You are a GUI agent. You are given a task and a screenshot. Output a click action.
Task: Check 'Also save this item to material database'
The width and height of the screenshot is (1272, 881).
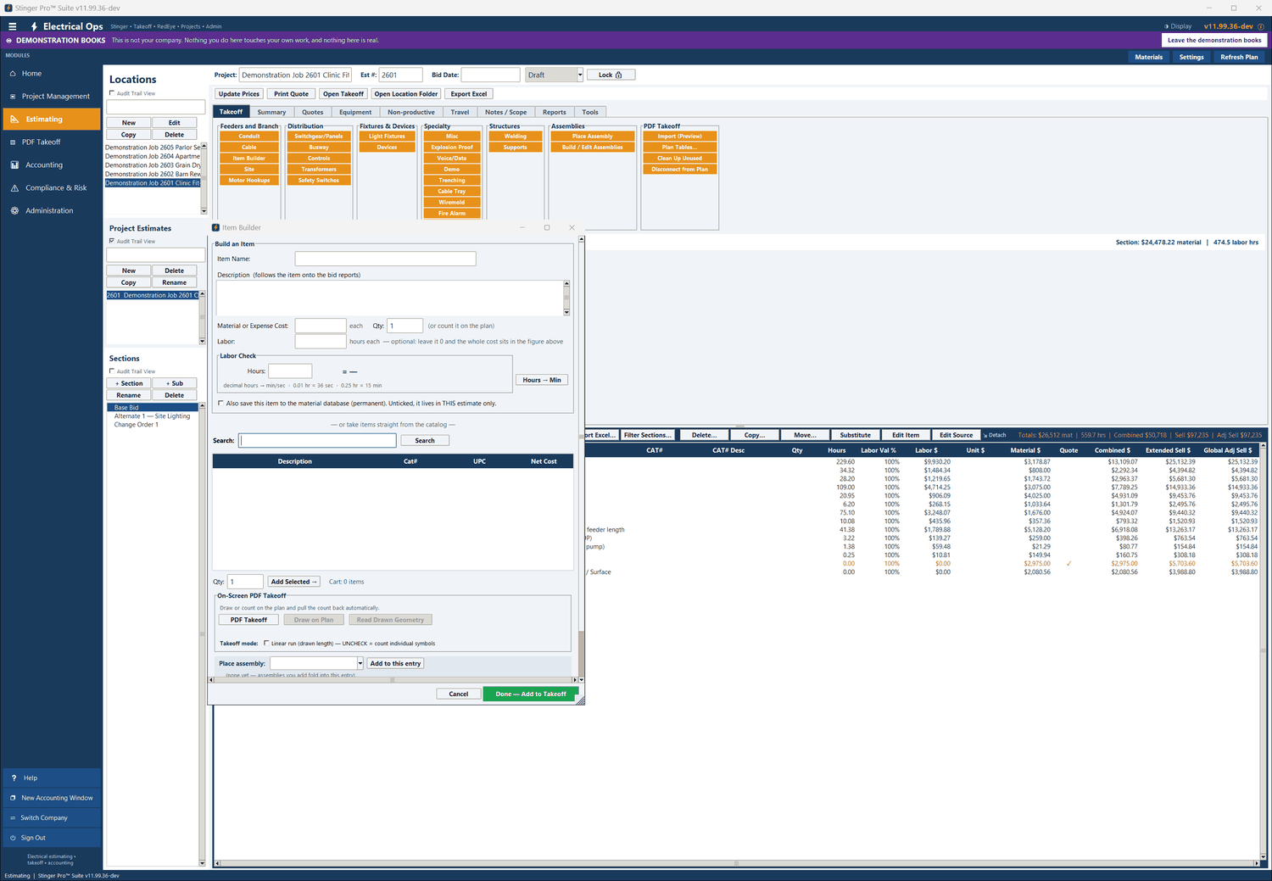point(221,404)
